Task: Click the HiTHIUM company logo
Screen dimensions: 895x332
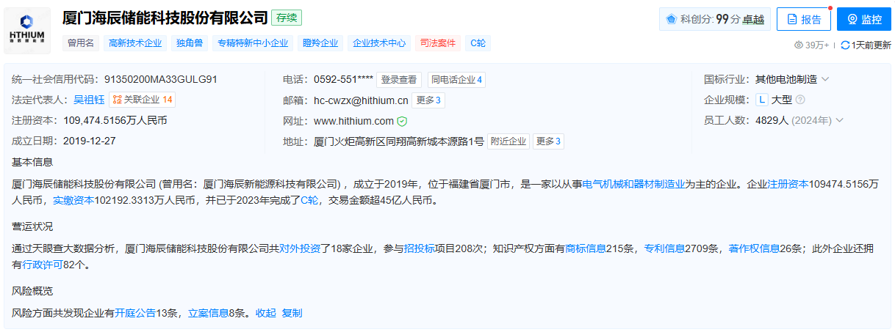Action: click(27, 29)
